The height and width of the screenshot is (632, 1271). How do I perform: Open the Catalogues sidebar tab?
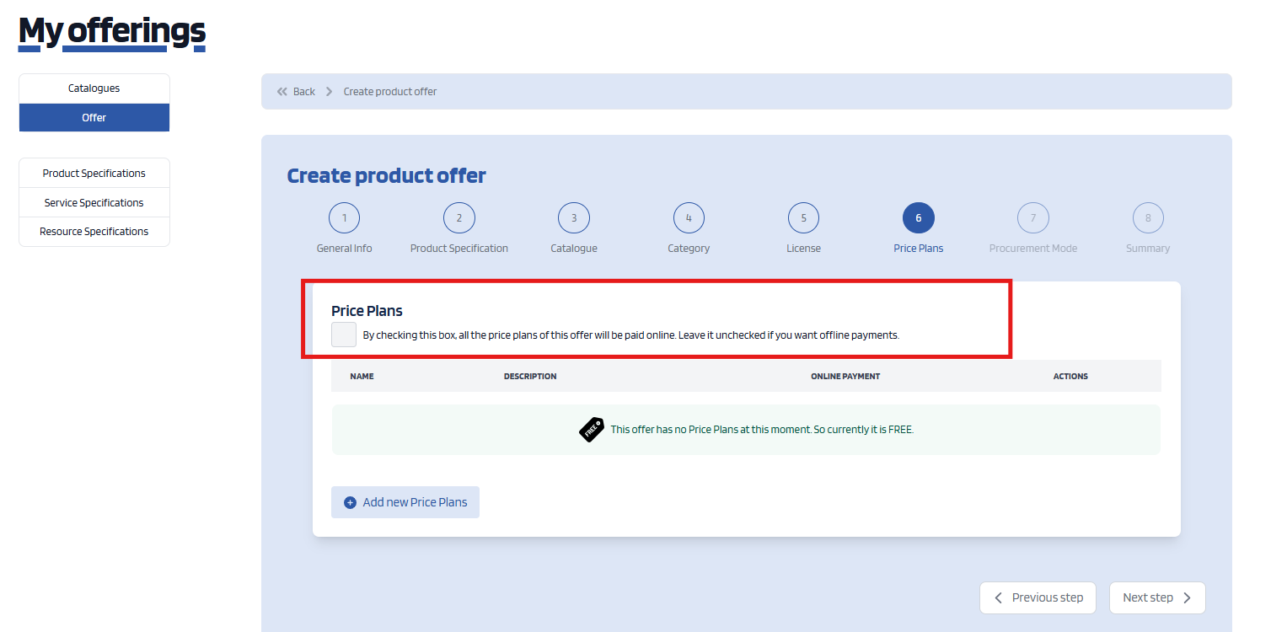tap(94, 88)
